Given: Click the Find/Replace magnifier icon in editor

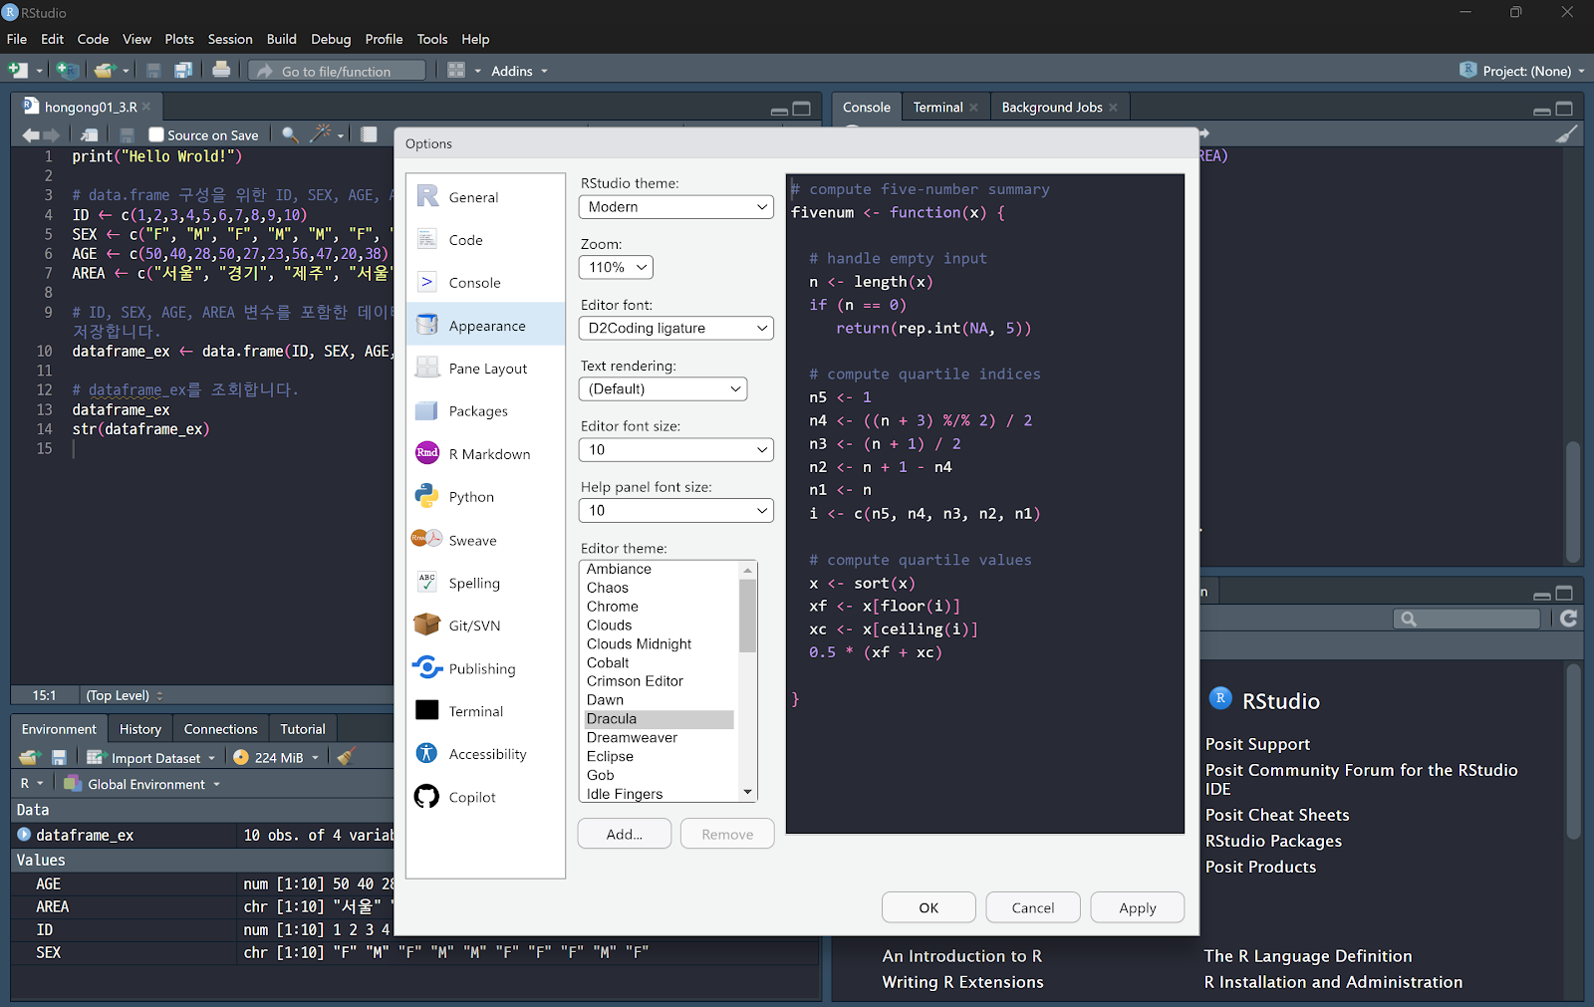Looking at the screenshot, I should click(x=290, y=134).
